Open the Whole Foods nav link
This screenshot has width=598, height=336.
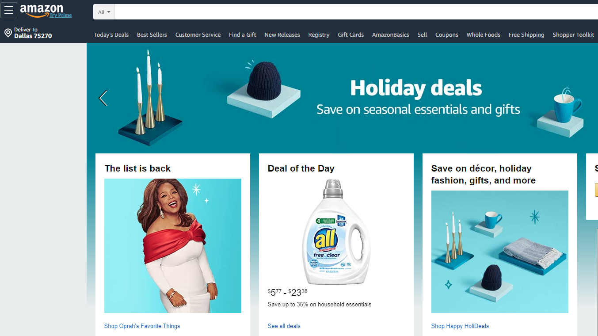coord(484,35)
